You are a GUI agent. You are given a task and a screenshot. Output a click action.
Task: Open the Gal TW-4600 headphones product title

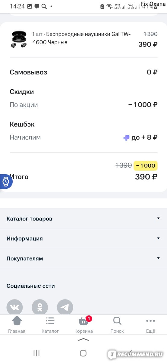click(x=81, y=38)
